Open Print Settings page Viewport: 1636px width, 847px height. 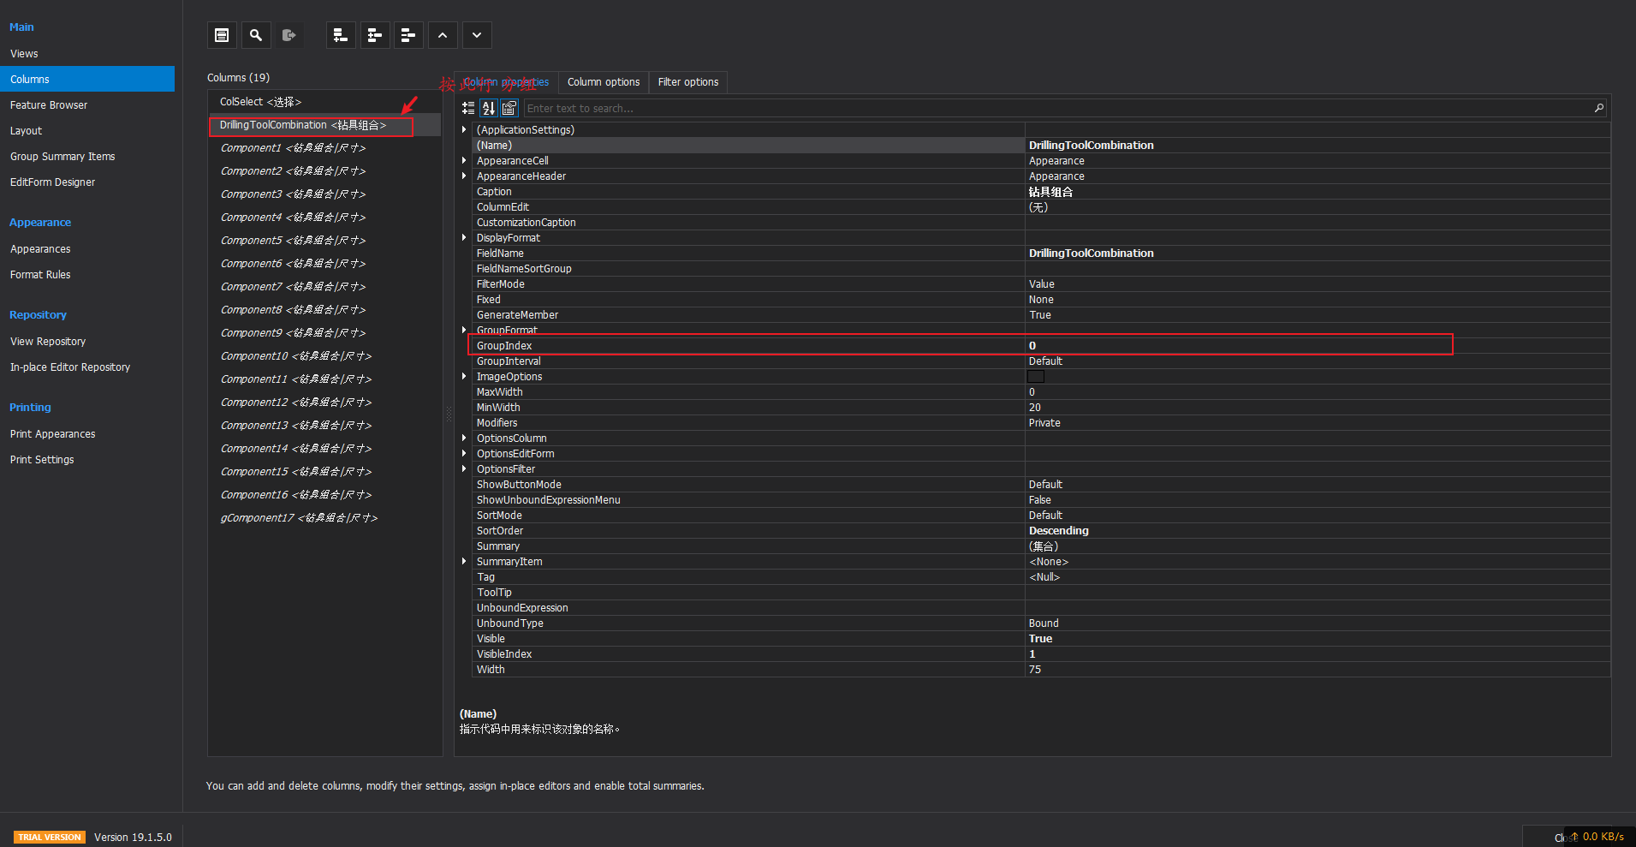tap(42, 459)
